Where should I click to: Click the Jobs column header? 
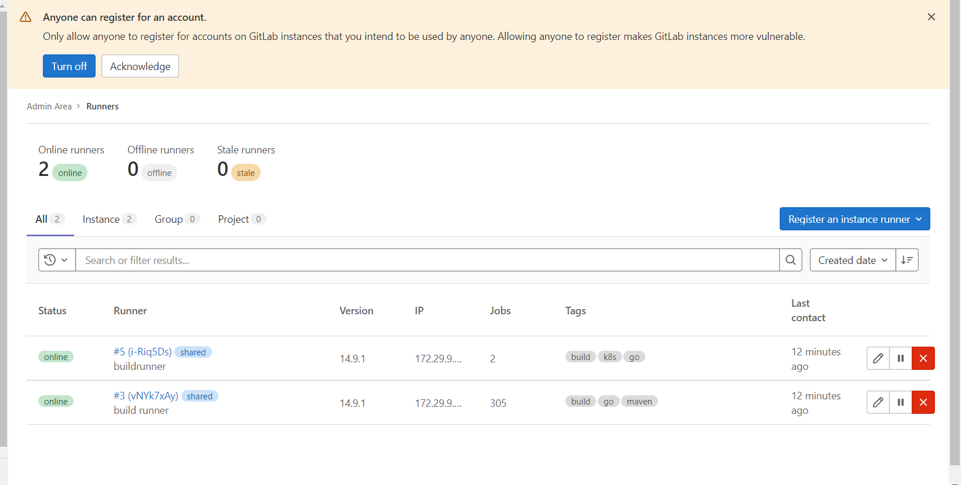click(500, 311)
